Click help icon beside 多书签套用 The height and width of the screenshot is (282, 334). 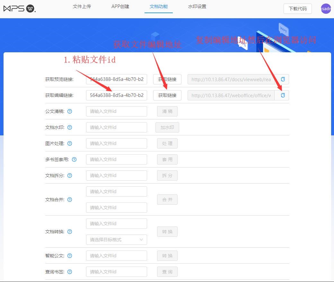click(x=74, y=159)
